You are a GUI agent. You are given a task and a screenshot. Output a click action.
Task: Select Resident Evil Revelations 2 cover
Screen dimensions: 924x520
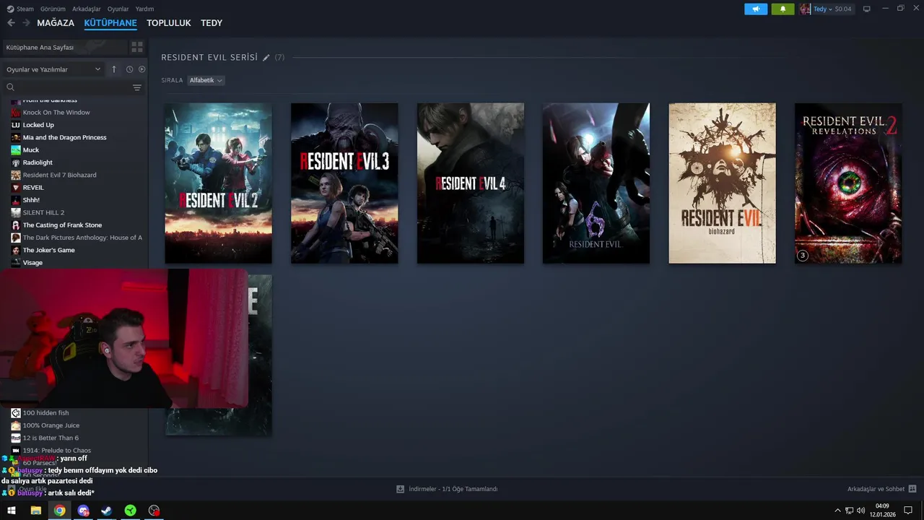pos(848,183)
